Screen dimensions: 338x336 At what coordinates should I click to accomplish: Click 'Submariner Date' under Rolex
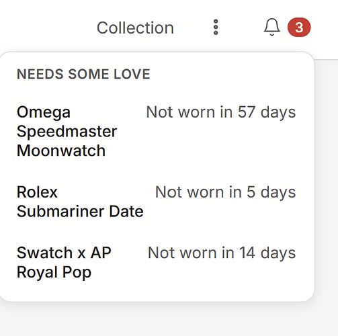(x=80, y=212)
